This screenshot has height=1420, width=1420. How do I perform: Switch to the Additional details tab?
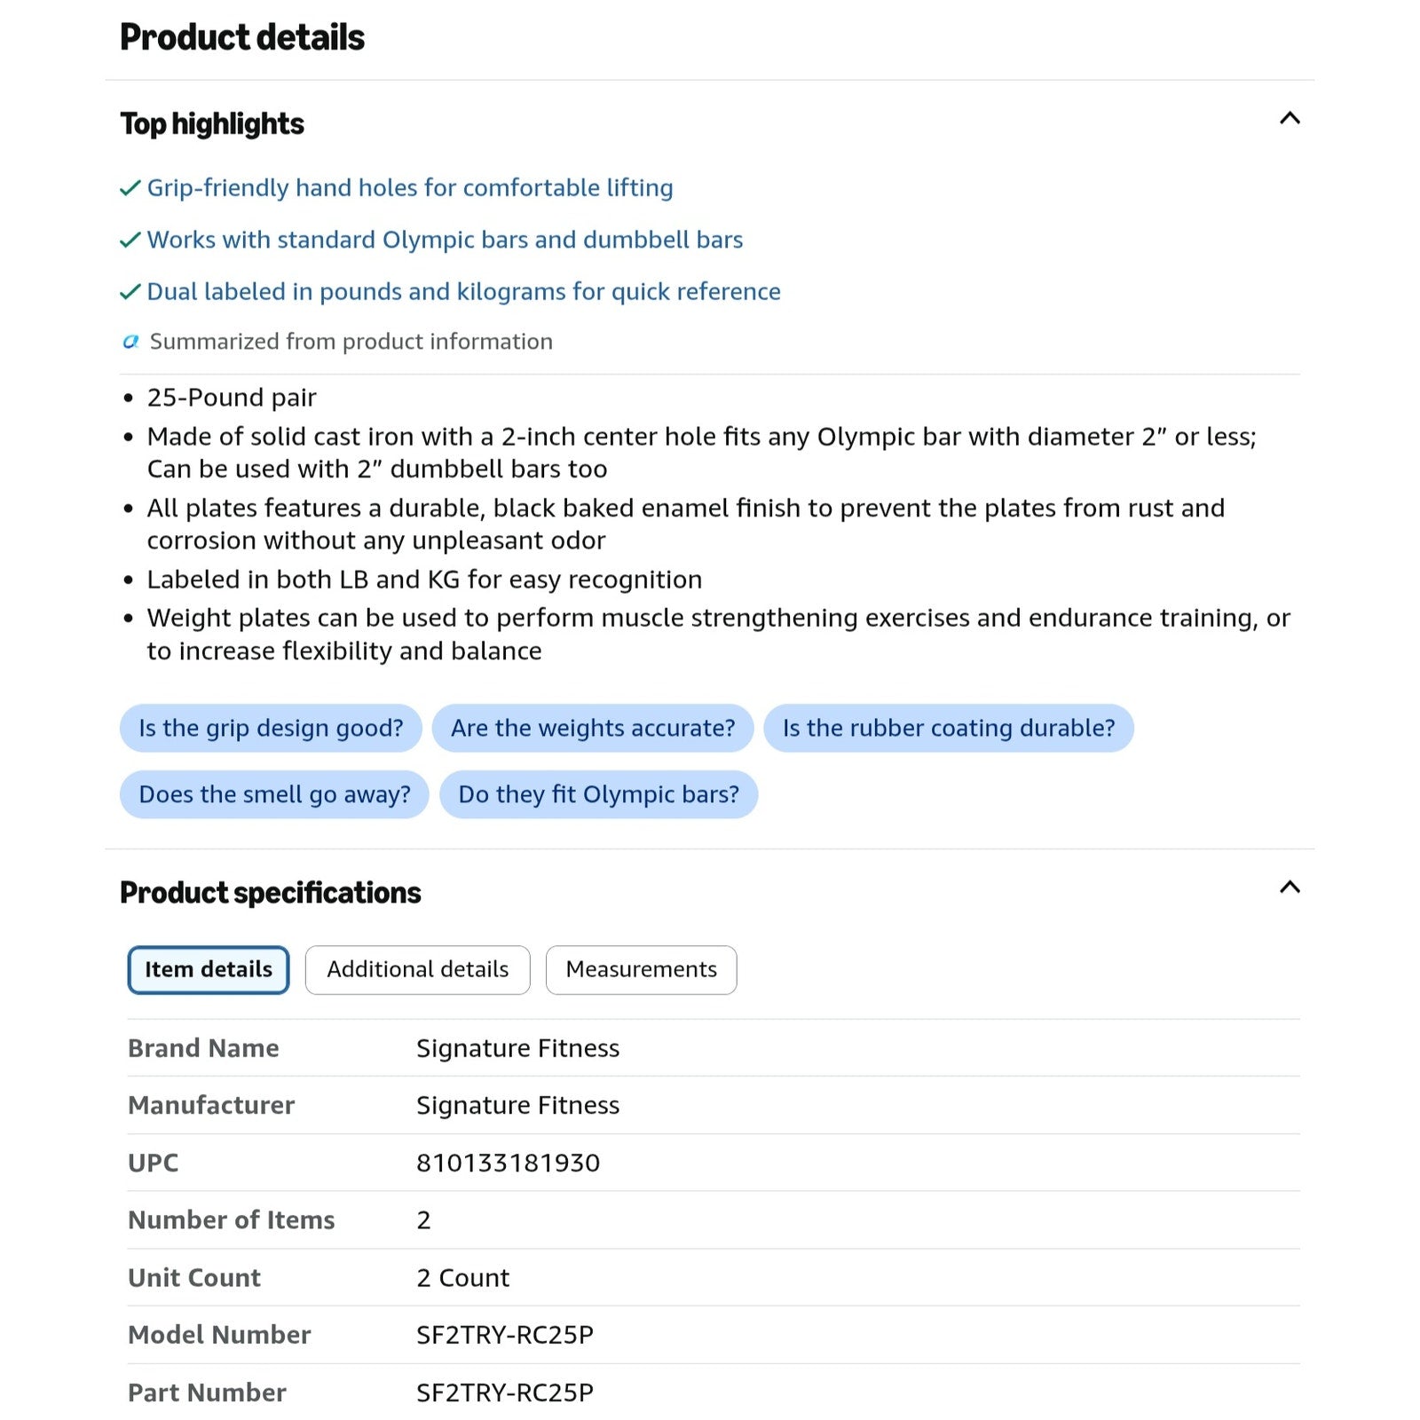pos(418,969)
